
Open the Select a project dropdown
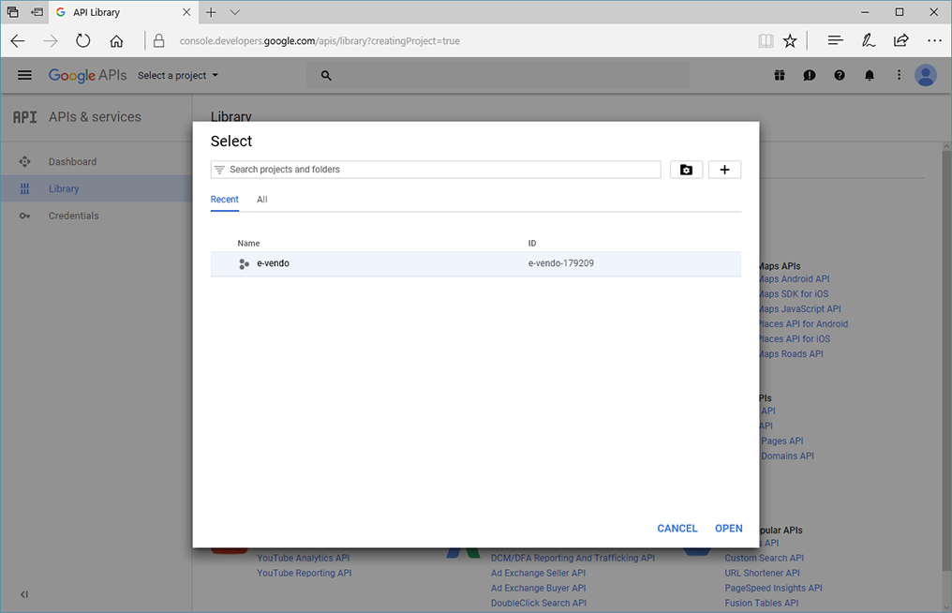[x=178, y=75]
